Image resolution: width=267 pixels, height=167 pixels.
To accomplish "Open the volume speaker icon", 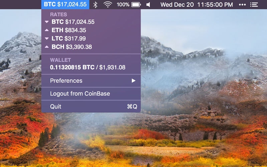I will point(148,5).
